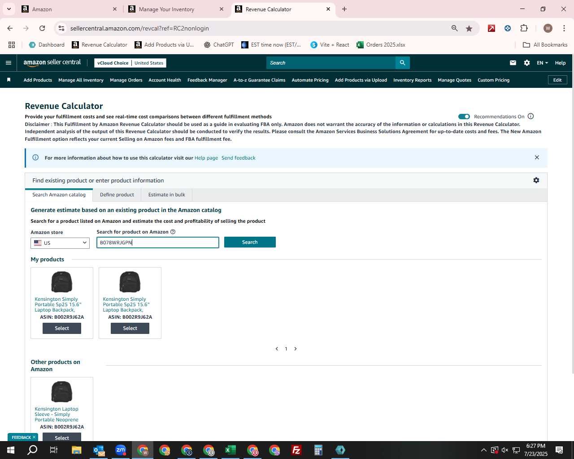
Task: Dismiss the help information banner
Action: point(537,157)
